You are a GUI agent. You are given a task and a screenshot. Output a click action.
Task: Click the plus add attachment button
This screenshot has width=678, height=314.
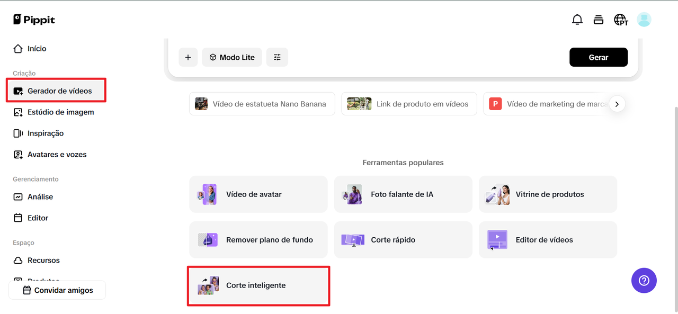pos(188,57)
